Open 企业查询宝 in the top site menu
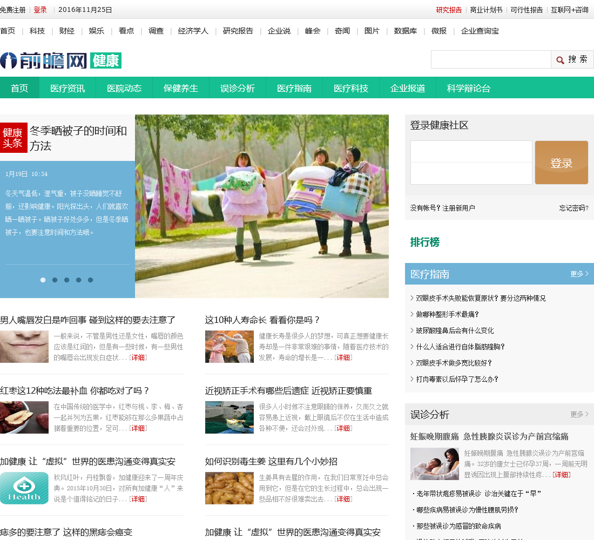594x540 pixels. point(480,31)
